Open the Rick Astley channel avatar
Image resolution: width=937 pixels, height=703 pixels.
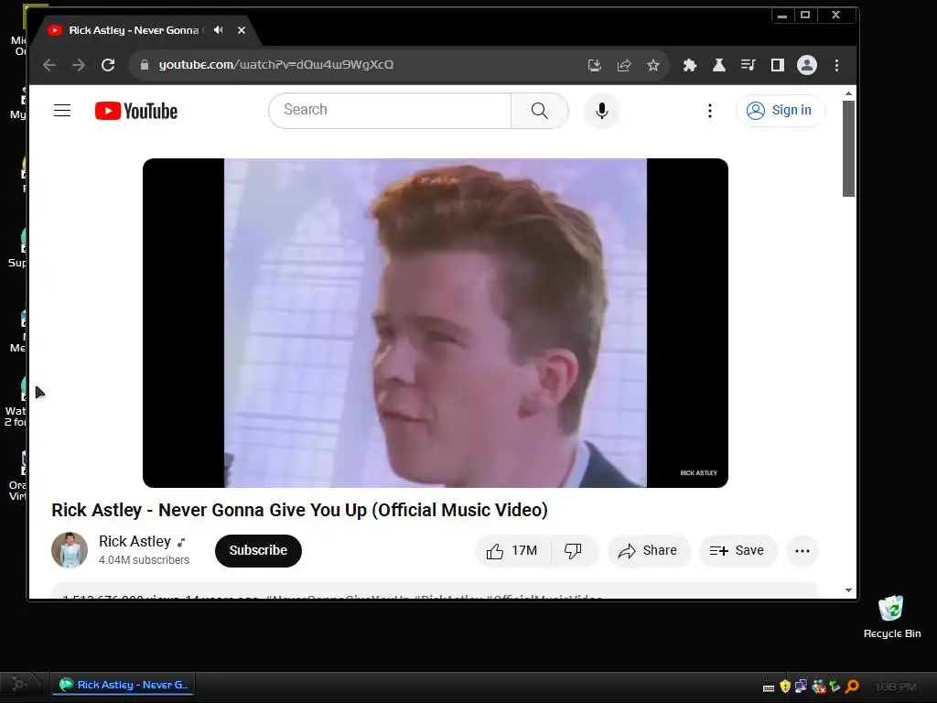pos(70,550)
